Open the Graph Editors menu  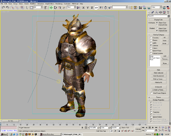[x=50, y=4]
